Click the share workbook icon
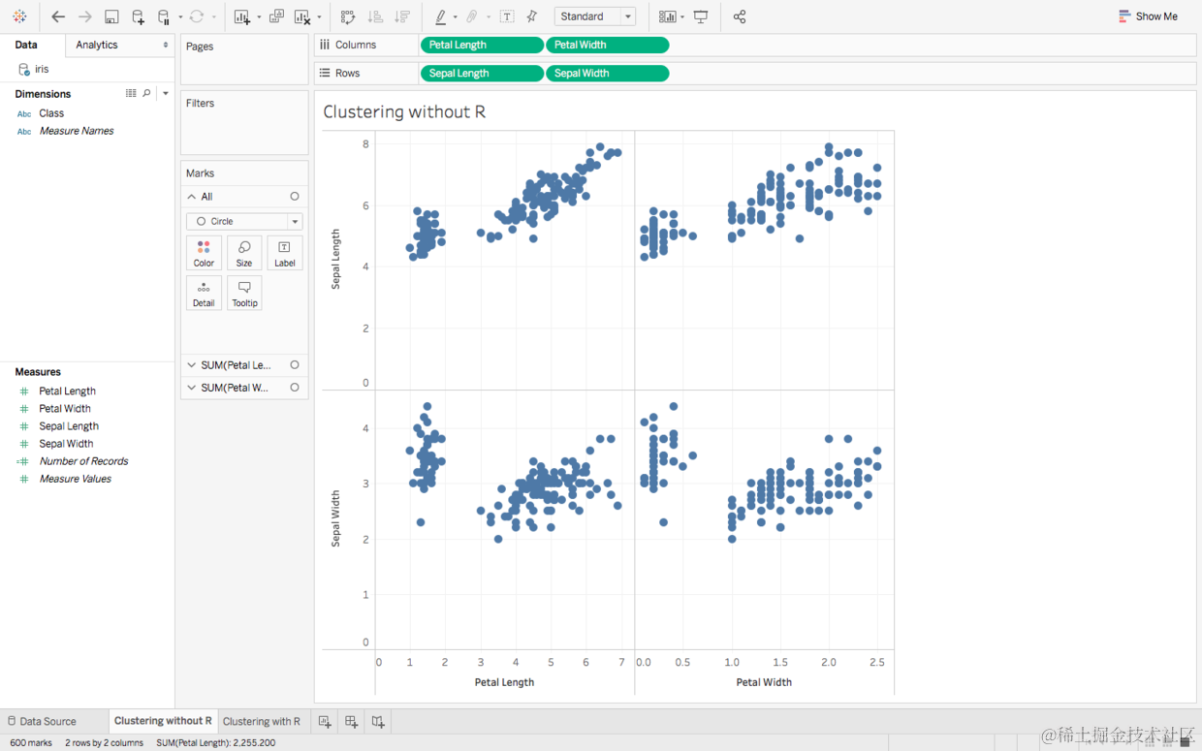The width and height of the screenshot is (1202, 751). coord(740,16)
